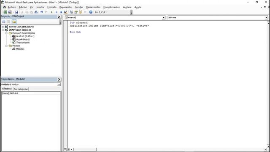Click the toolbar options overflow handle
Screen dimensions: 270x152
(x=131, y=12)
